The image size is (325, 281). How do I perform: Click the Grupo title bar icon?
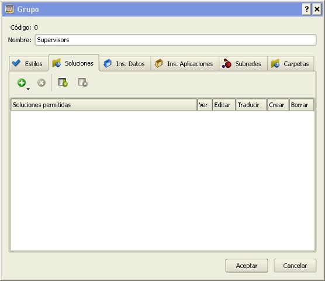click(9, 9)
